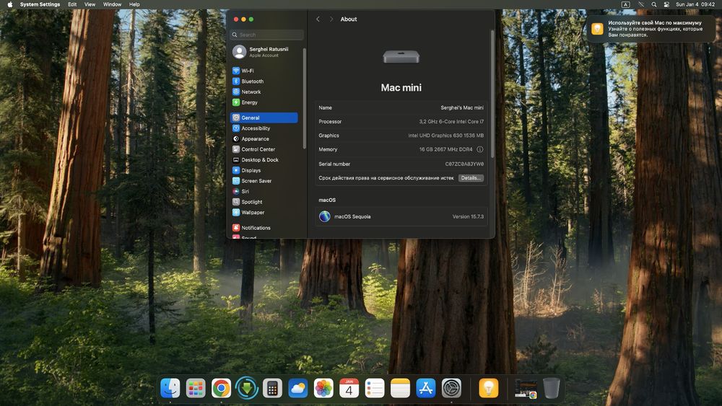Open the Apple menu
Viewport: 722px width, 406px height.
9,4
